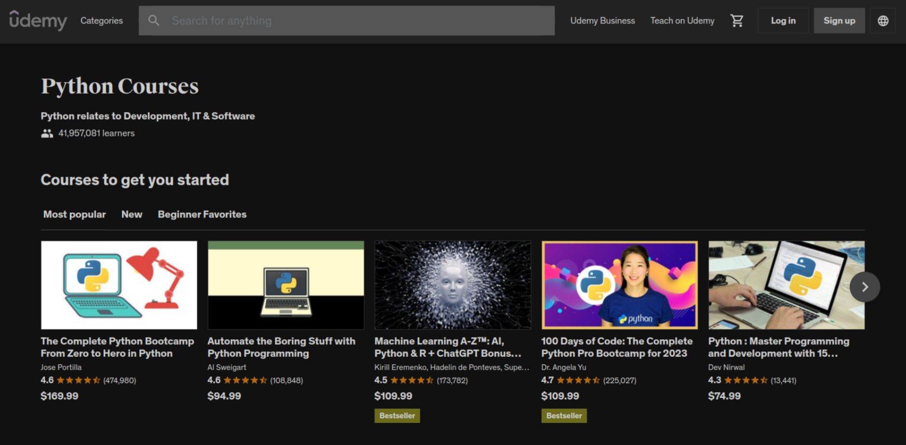
Task: Click Bestseller badge under Machine Learning A-Z
Action: tap(397, 416)
